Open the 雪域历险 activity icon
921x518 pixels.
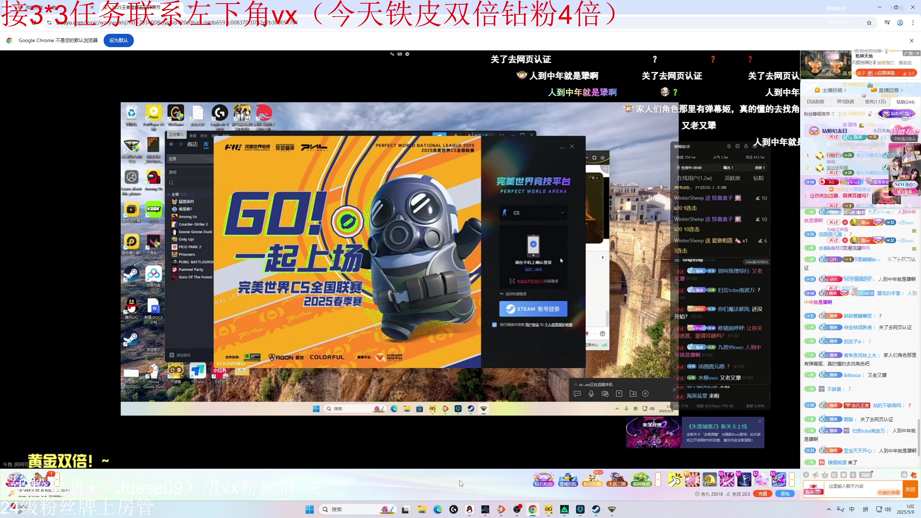(x=568, y=480)
